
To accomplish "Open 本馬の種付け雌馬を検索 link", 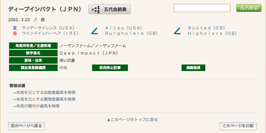I will coord(36,106).
